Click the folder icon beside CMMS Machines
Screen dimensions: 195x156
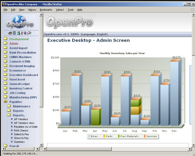tap(5, 56)
